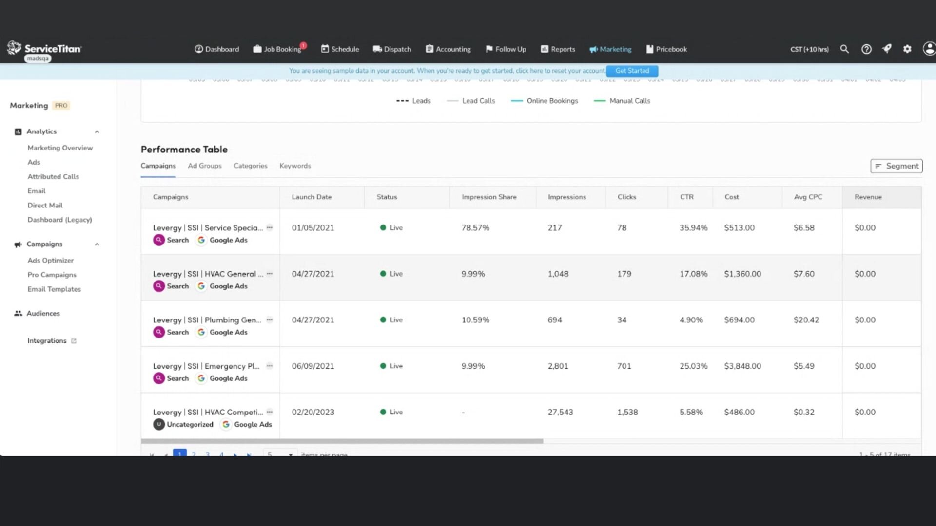
Task: Open Direct Mail in sidebar
Action: coord(45,206)
